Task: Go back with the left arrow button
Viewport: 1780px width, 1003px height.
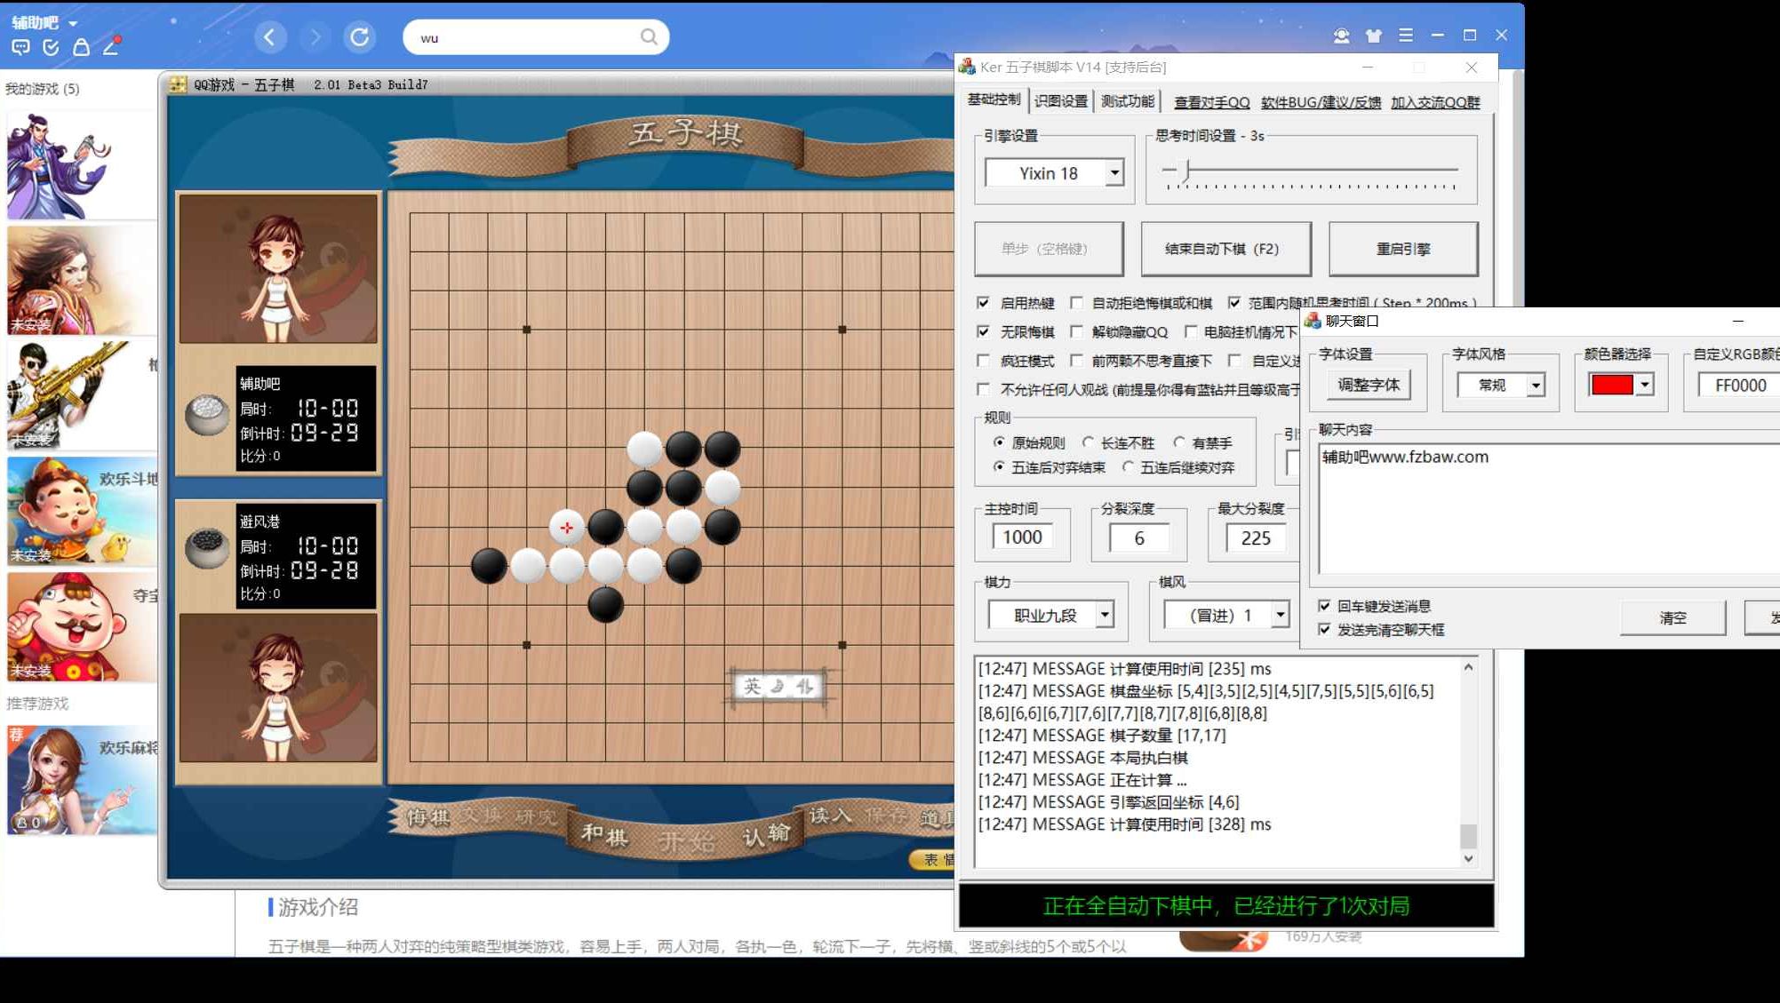Action: coord(270,36)
